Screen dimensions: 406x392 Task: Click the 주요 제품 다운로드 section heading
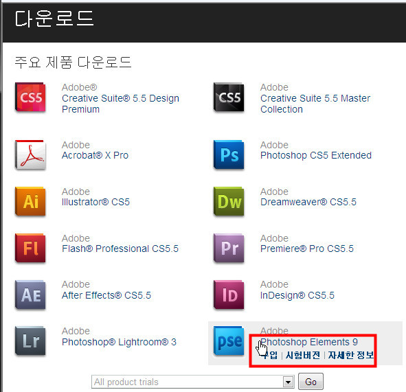(x=73, y=62)
